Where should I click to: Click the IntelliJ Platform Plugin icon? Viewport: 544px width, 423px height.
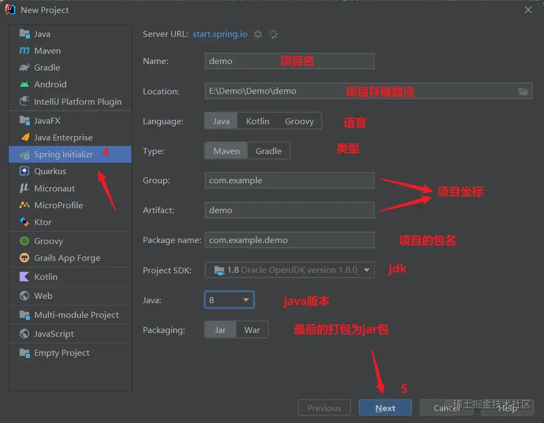[24, 101]
